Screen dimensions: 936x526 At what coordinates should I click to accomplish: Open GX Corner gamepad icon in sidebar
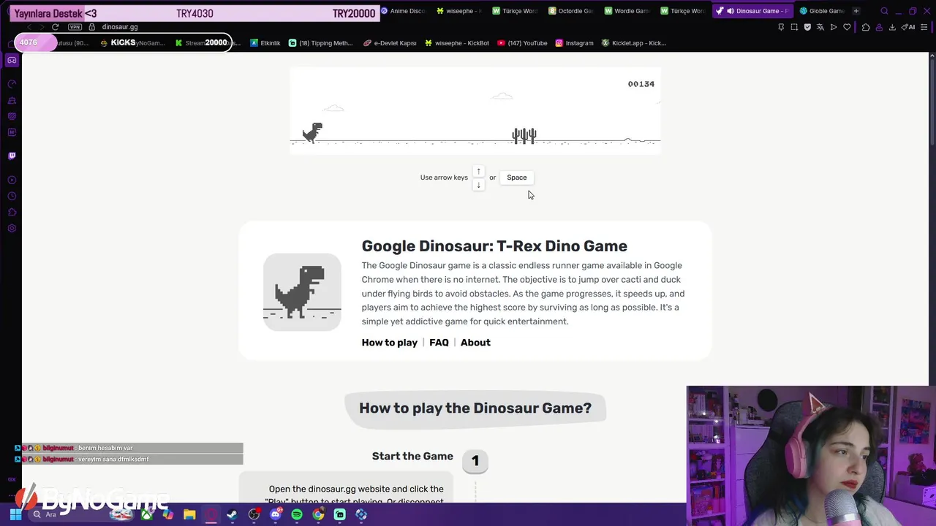tap(12, 61)
